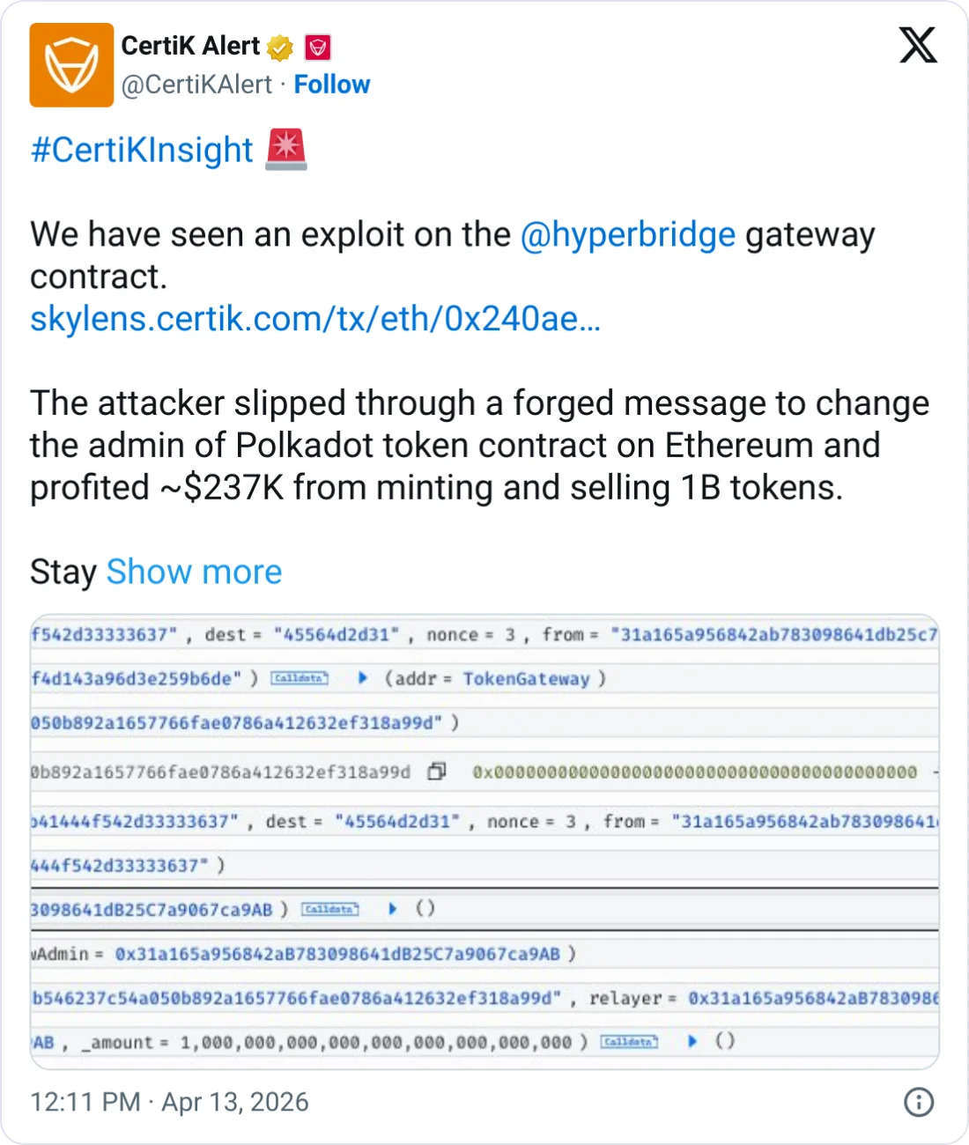Click the X logo in the top right corner
This screenshot has height=1145, width=969.
point(917,45)
